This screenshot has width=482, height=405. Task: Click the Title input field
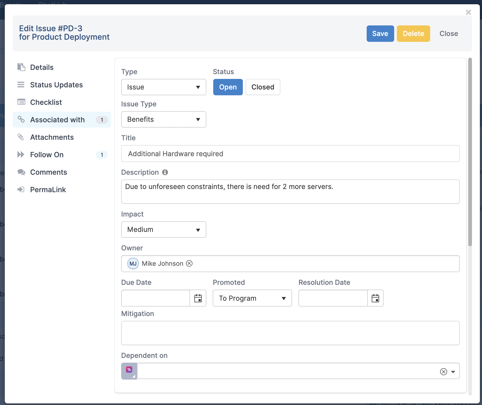tap(290, 154)
